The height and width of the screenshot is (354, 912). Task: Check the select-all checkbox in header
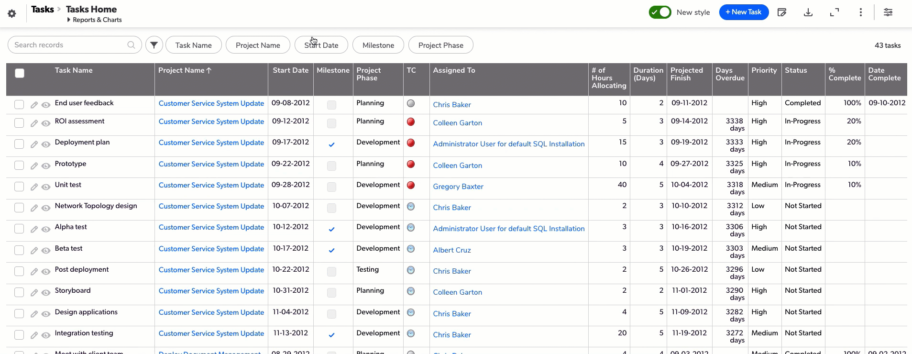coord(20,73)
